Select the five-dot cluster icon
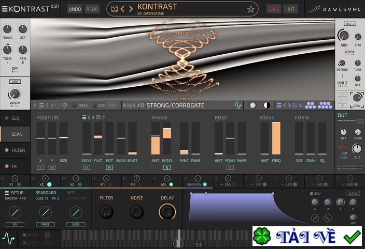Viewport: 365px width, 249px height. click(311, 105)
